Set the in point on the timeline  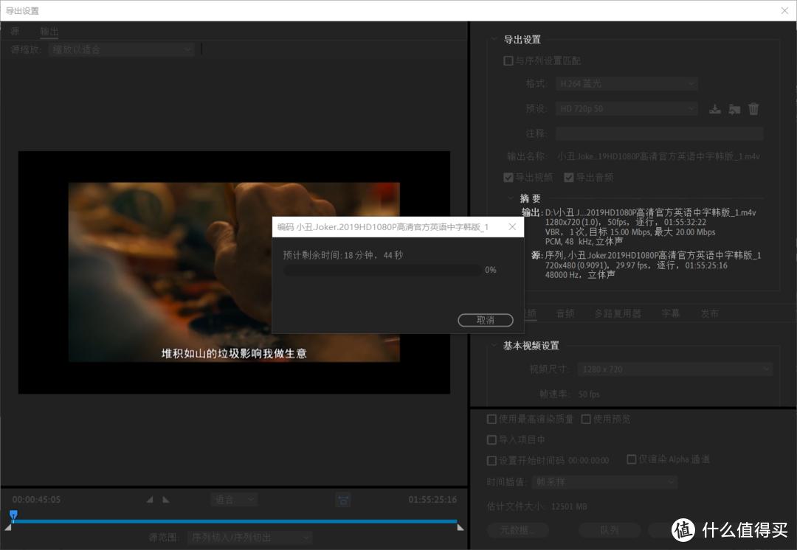151,499
